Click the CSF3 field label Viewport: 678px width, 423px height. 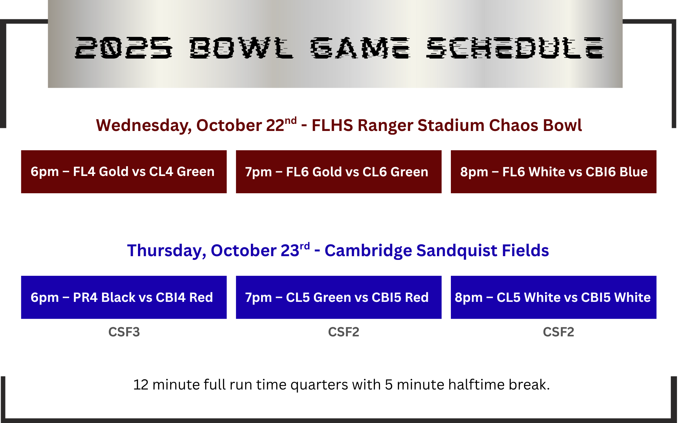point(124,332)
